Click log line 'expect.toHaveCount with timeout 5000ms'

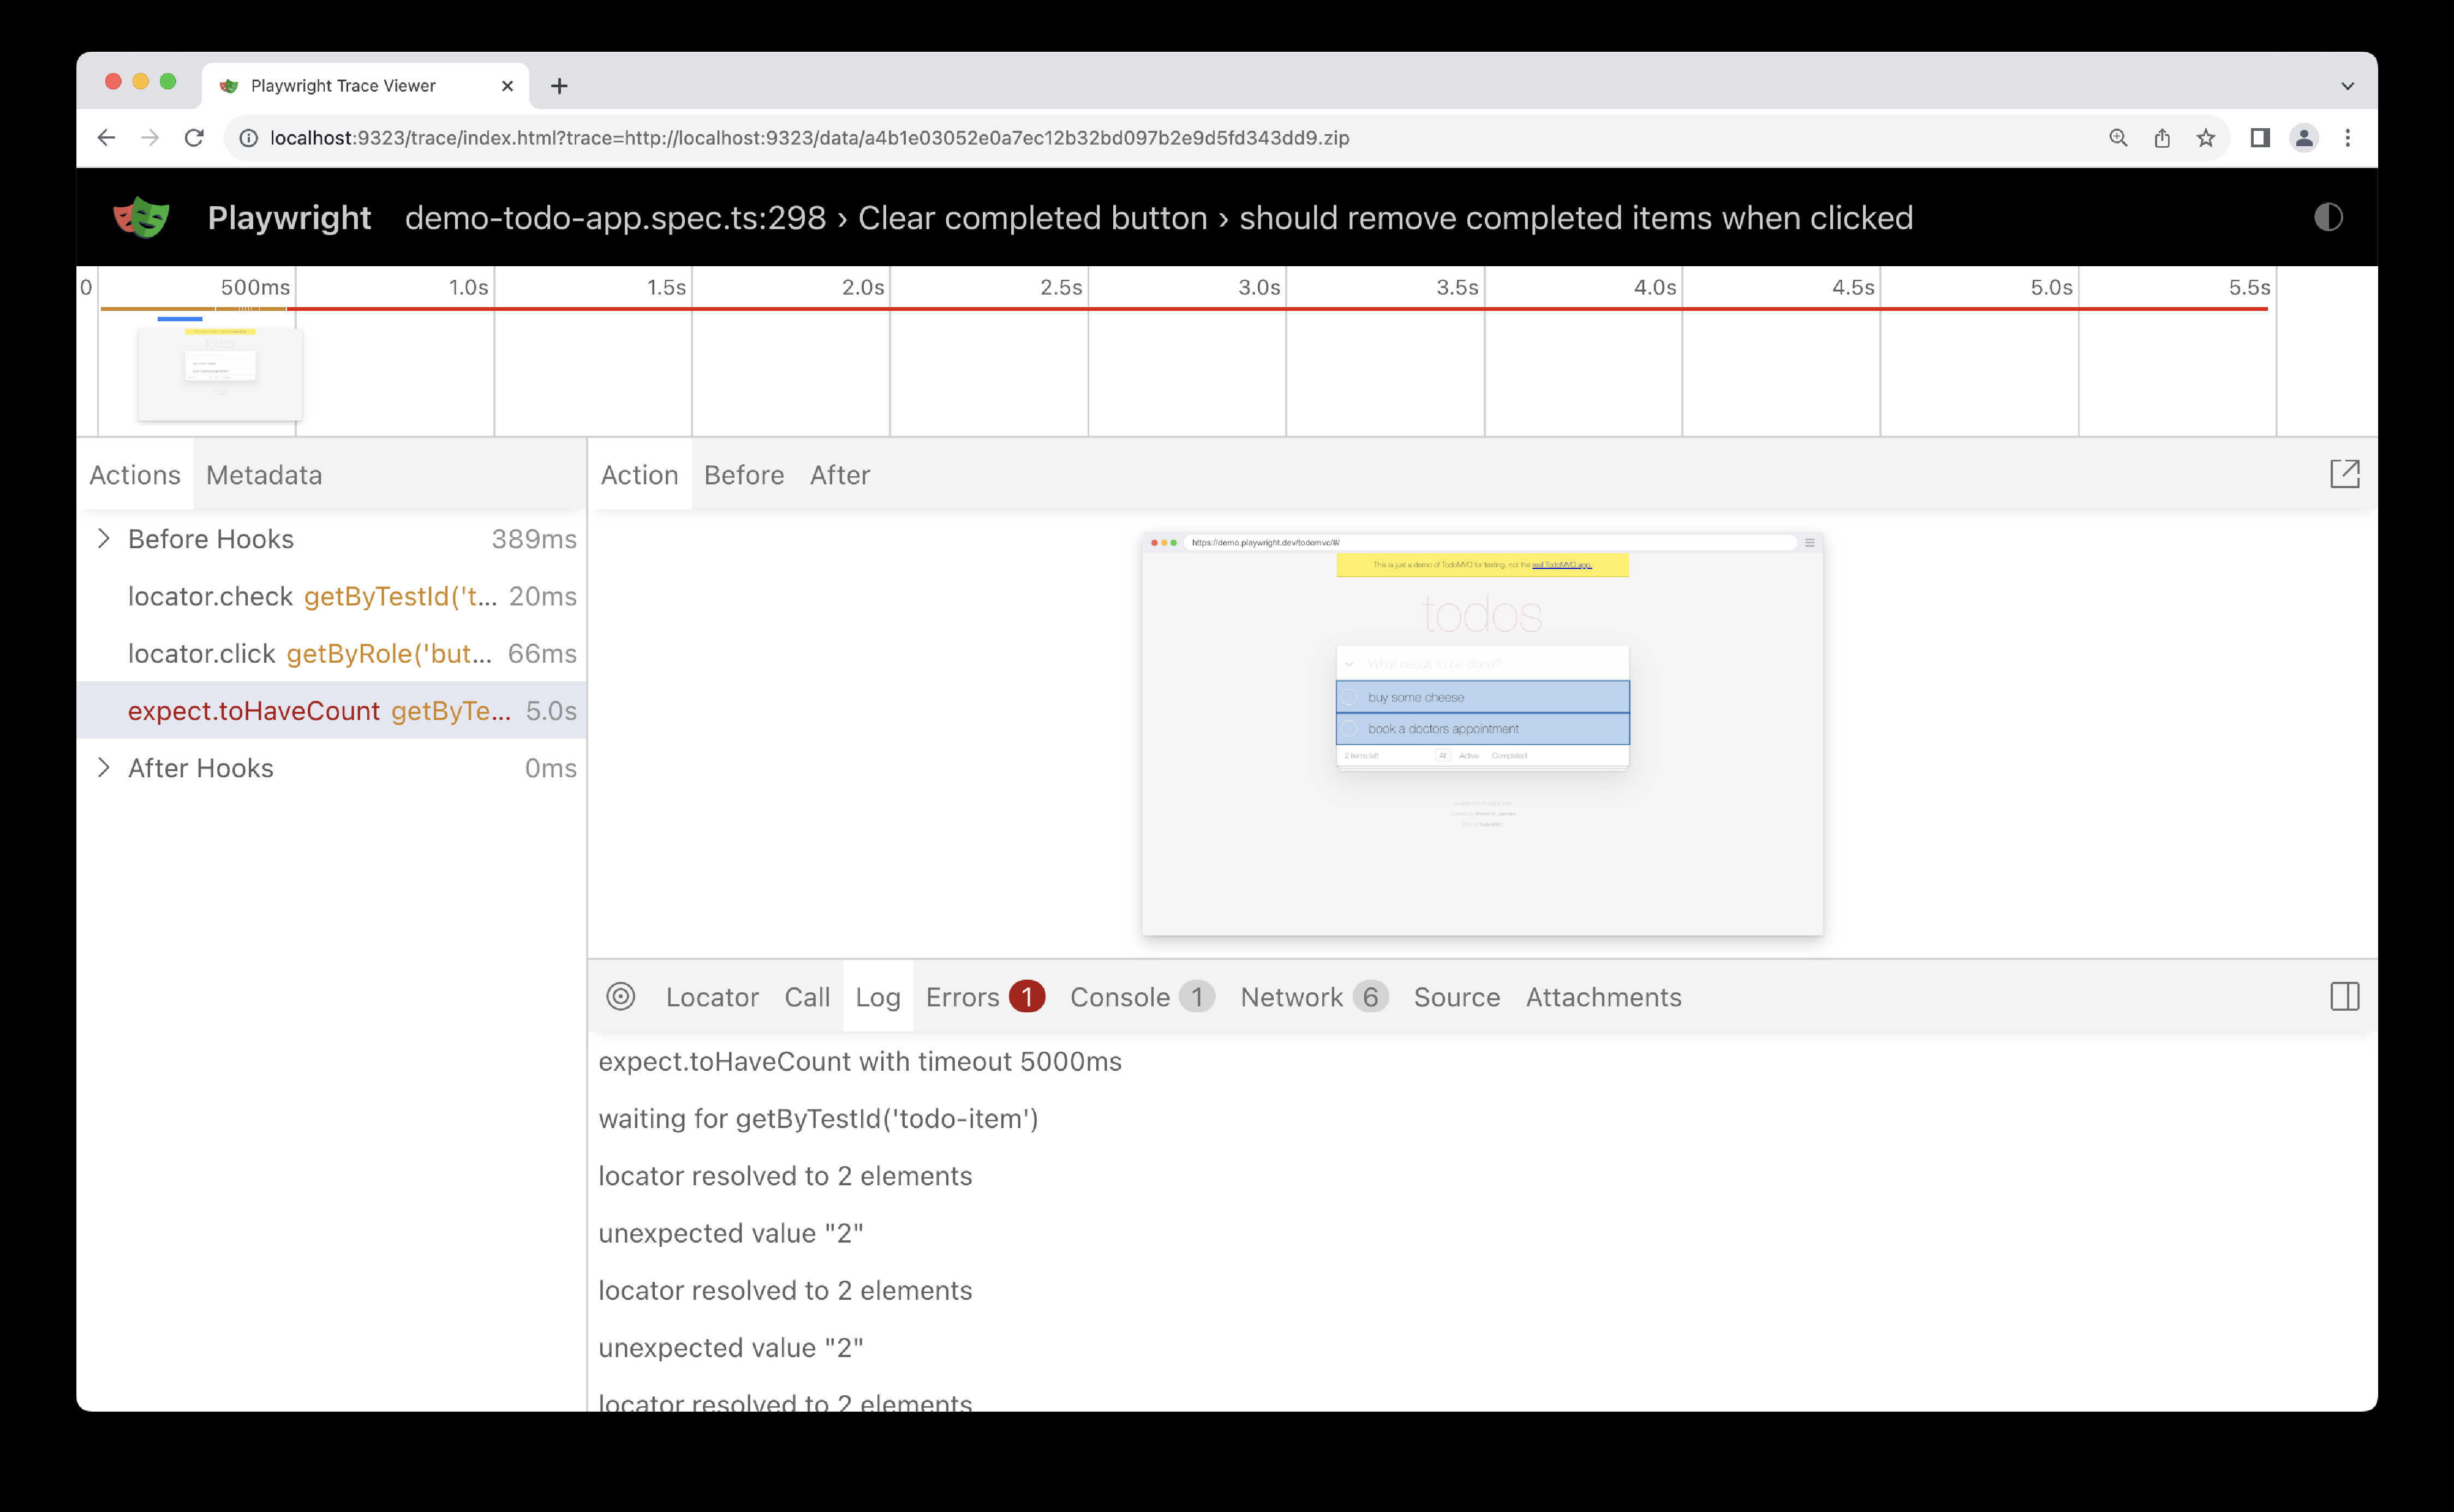(861, 1062)
